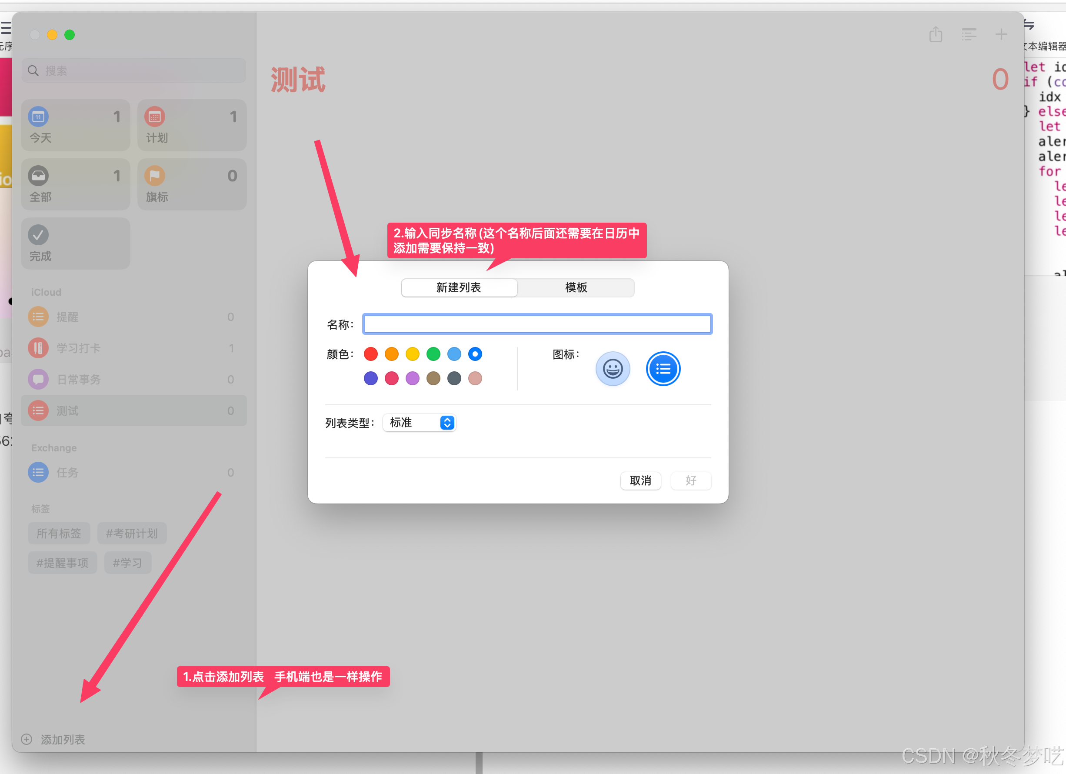Select the list bullet icon option
This screenshot has height=774, width=1066.
pos(663,369)
